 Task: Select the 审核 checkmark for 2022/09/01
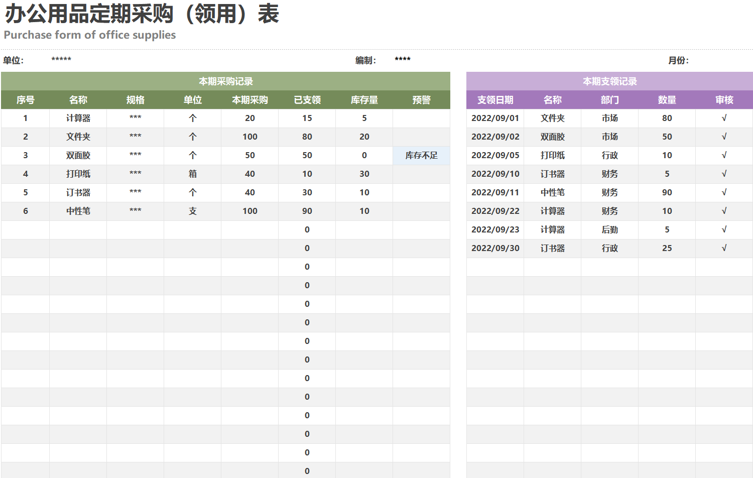724,118
